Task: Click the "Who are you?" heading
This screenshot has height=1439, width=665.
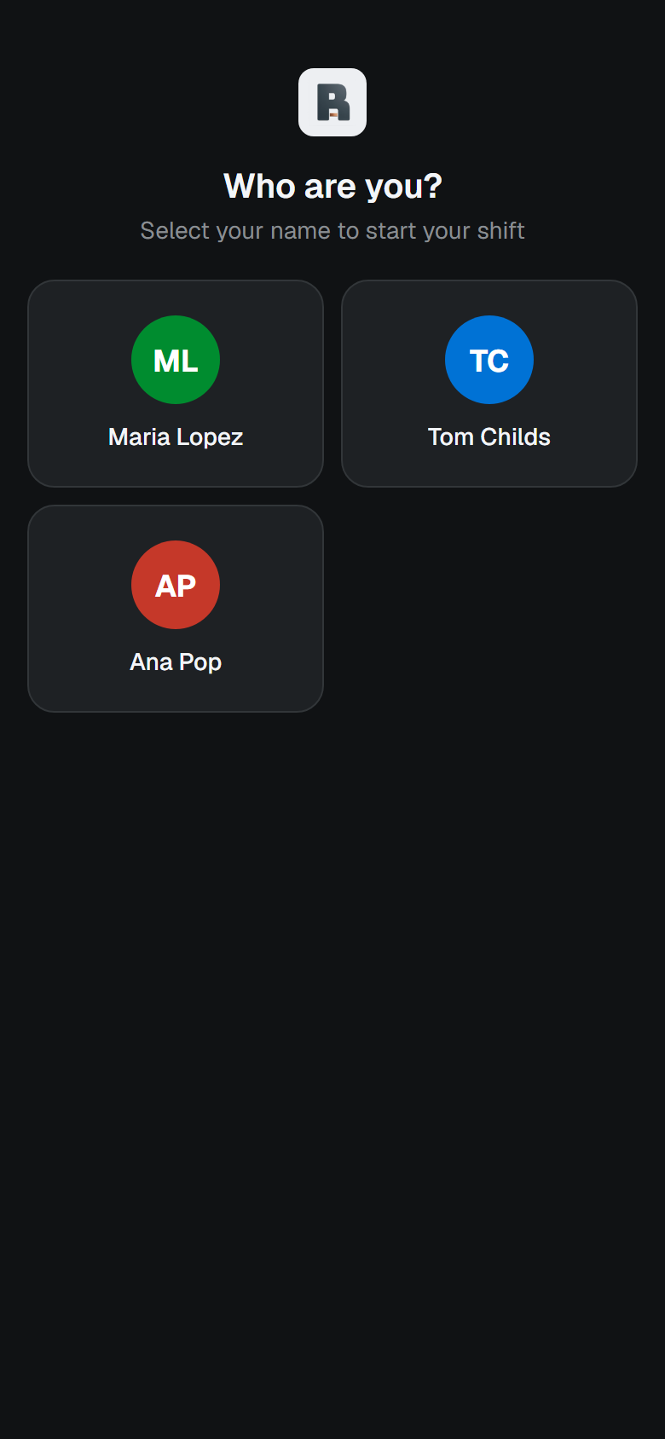Action: pos(332,187)
